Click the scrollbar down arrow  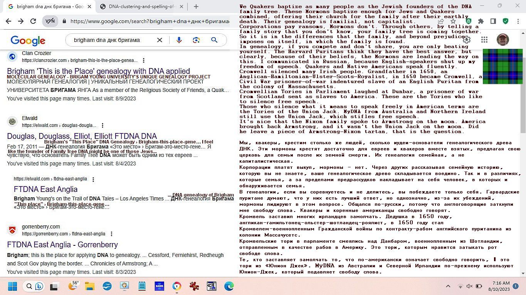[523, 273]
